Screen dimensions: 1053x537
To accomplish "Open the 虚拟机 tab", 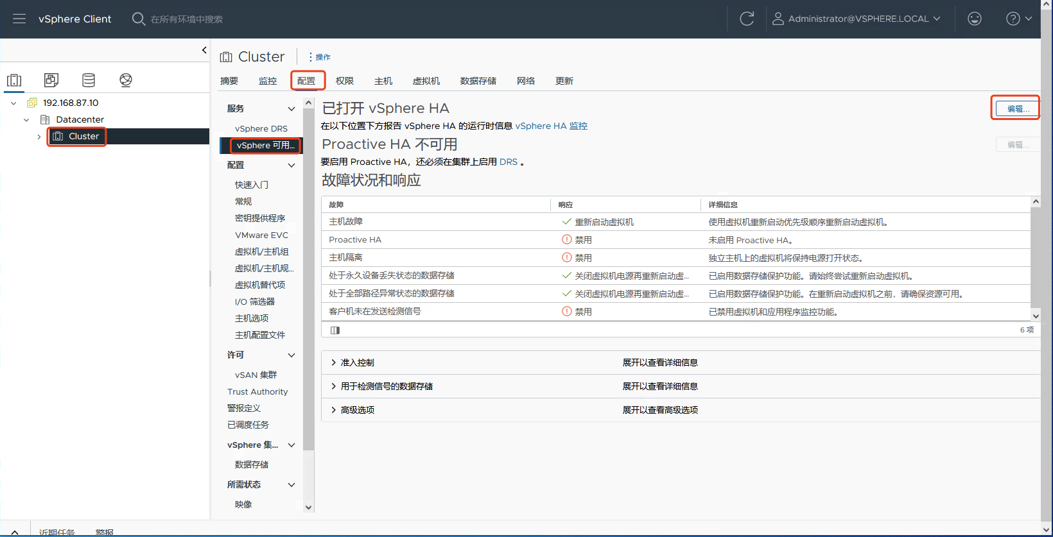I will [x=426, y=81].
